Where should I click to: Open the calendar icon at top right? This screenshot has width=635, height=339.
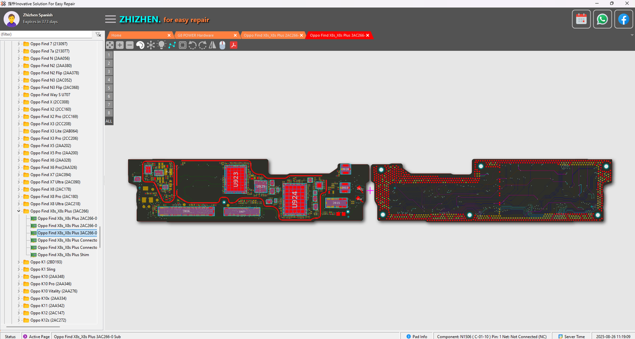[x=581, y=19]
